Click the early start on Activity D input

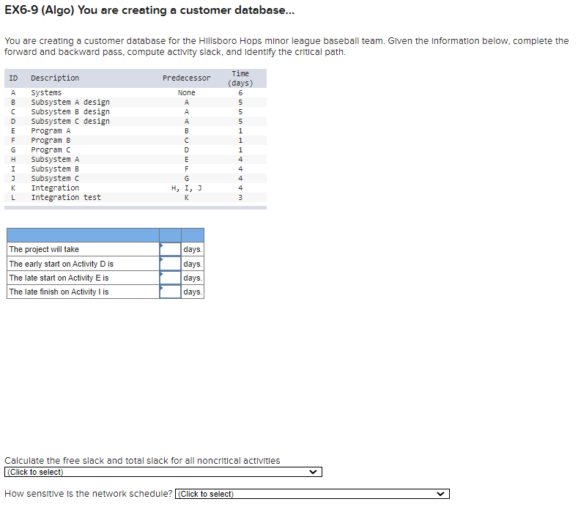tap(170, 264)
